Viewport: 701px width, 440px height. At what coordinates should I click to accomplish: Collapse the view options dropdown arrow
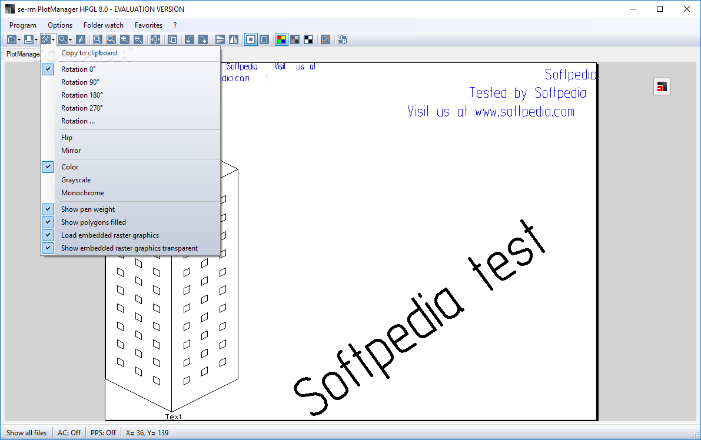53,40
